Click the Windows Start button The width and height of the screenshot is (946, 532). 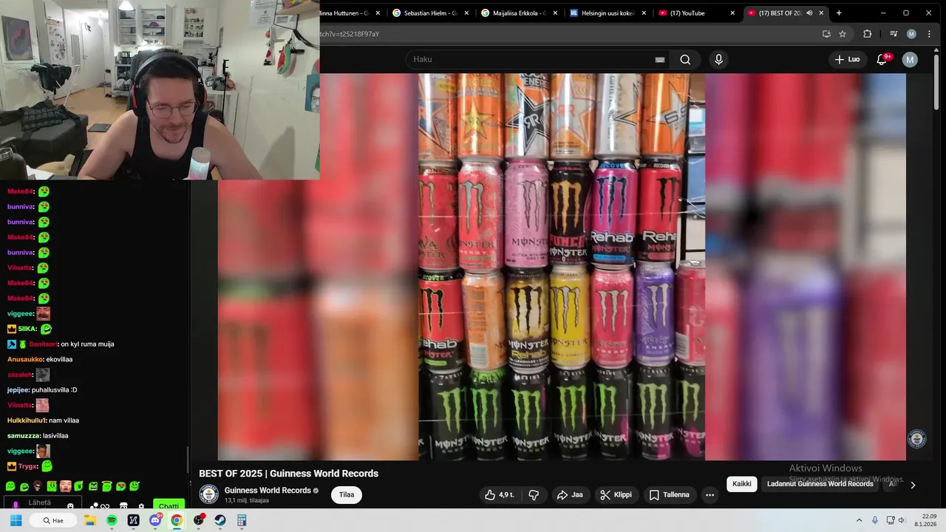click(x=16, y=521)
